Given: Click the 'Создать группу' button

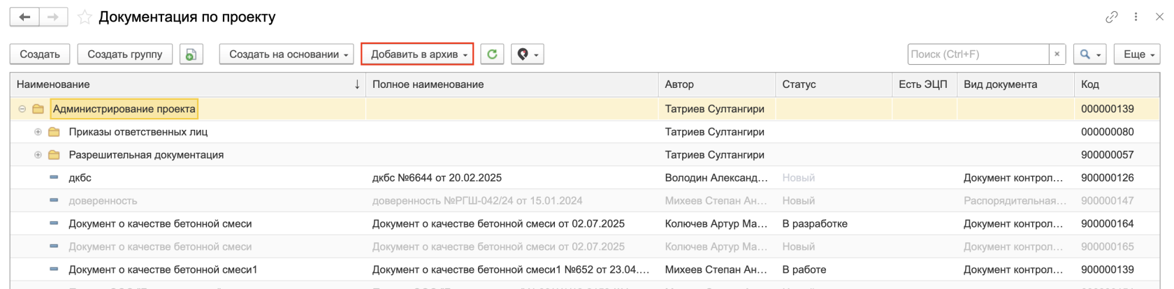Looking at the screenshot, I should pos(125,54).
